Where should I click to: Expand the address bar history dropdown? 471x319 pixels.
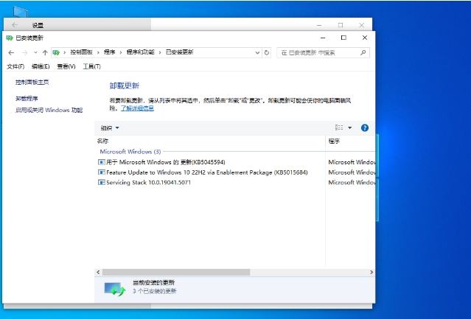[257, 52]
